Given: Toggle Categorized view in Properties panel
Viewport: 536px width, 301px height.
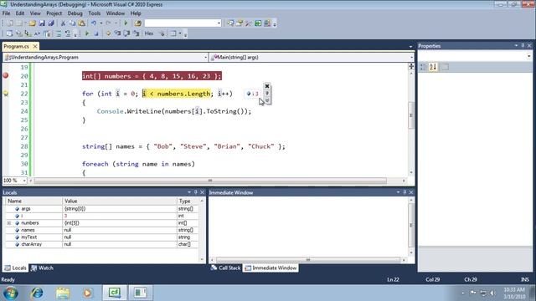Looking at the screenshot, I should [423, 67].
